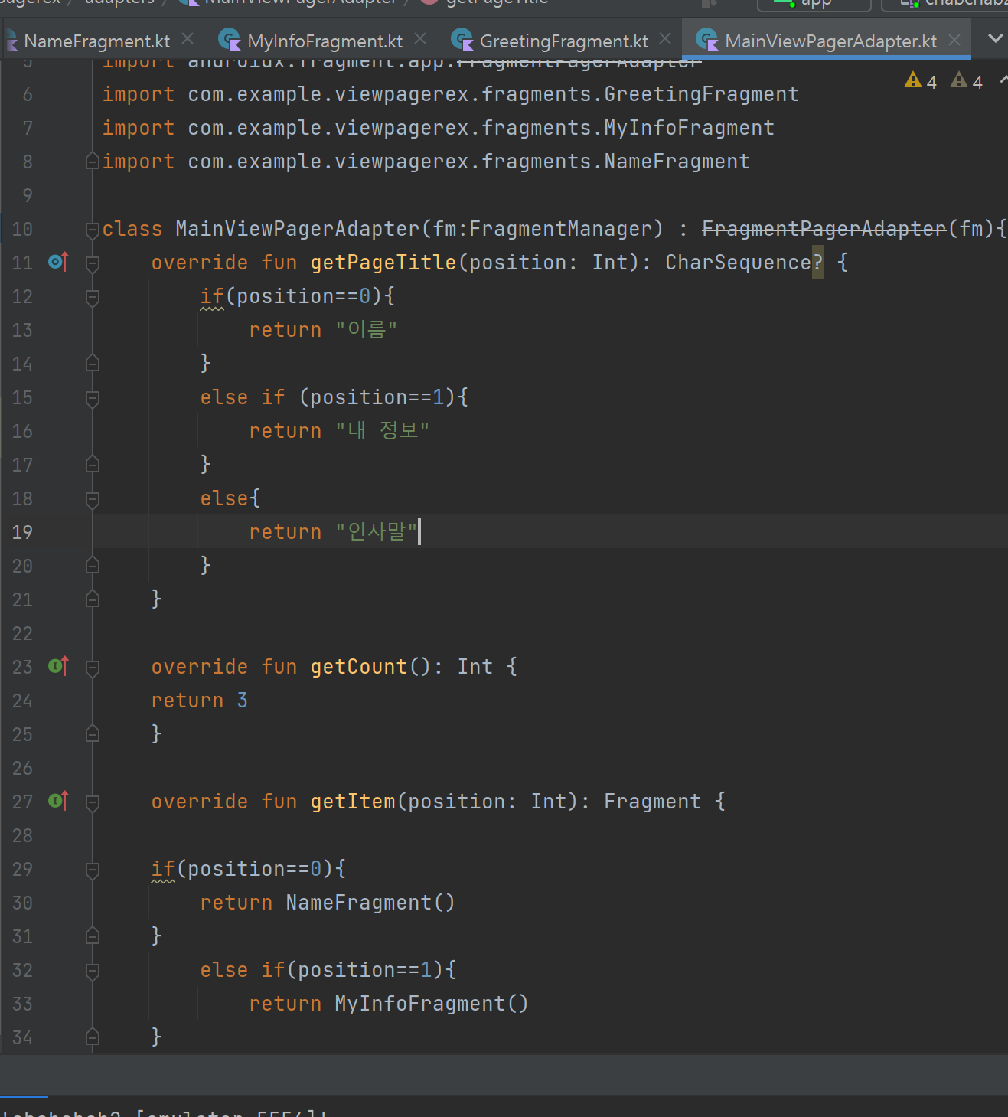Image resolution: width=1008 pixels, height=1117 pixels.
Task: Open the yellow warnings indicator showing 4
Action: point(921,81)
